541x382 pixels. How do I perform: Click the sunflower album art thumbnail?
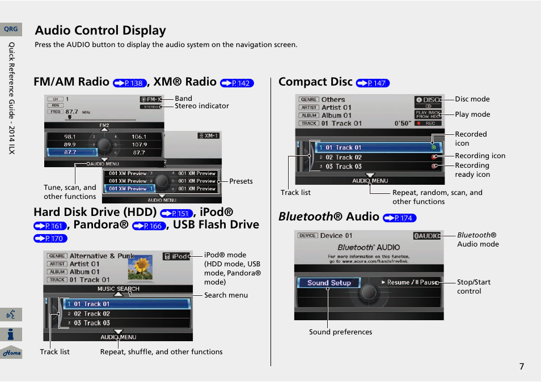[140, 267]
